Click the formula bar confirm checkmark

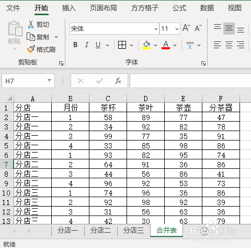pyautogui.click(x=99, y=81)
